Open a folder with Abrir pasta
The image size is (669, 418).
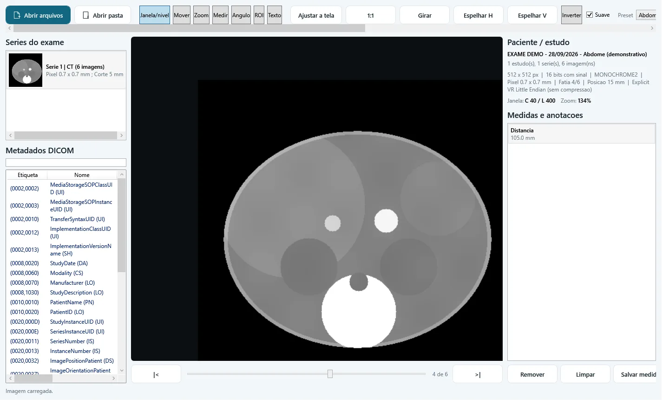tap(103, 15)
